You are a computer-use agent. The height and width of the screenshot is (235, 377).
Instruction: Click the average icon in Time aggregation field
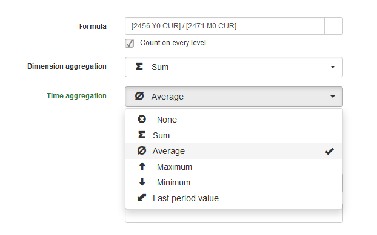[x=139, y=96]
